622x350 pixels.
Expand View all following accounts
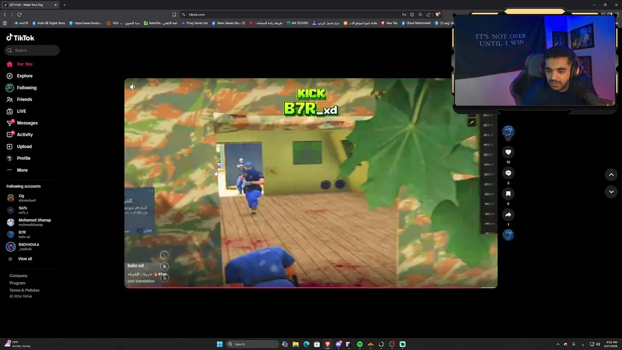(20, 259)
